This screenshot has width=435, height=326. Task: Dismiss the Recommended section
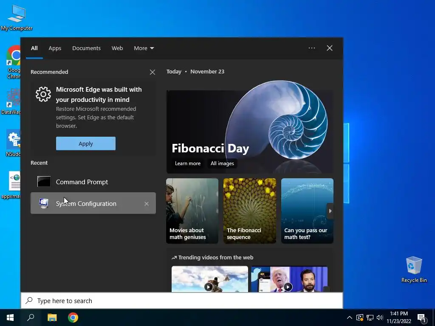click(x=153, y=72)
